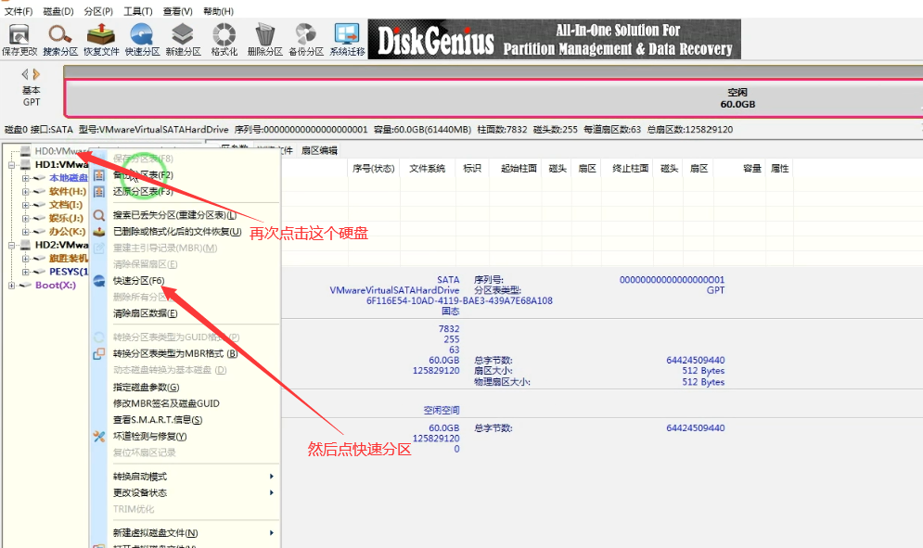
Task: Click the 属性 column header
Action: 780,169
